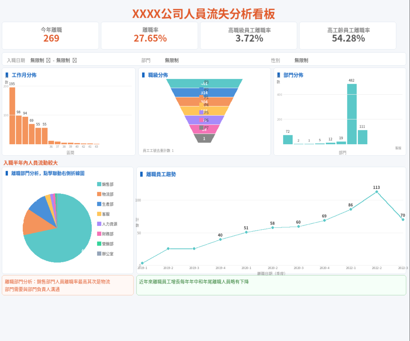Click the start date calendar icon

(48, 60)
